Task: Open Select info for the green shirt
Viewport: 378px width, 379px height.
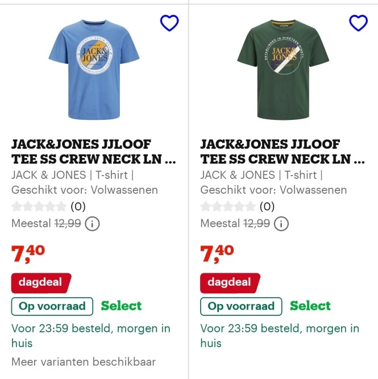Action: pyautogui.click(x=310, y=306)
